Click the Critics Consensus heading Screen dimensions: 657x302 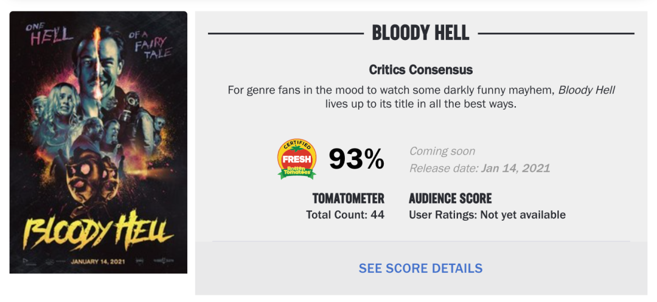pos(420,70)
